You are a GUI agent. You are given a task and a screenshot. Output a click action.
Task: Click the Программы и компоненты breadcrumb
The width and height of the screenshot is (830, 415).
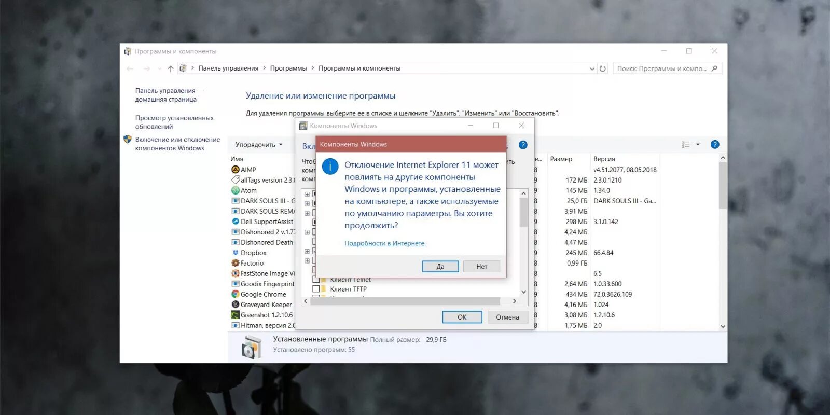(x=359, y=68)
